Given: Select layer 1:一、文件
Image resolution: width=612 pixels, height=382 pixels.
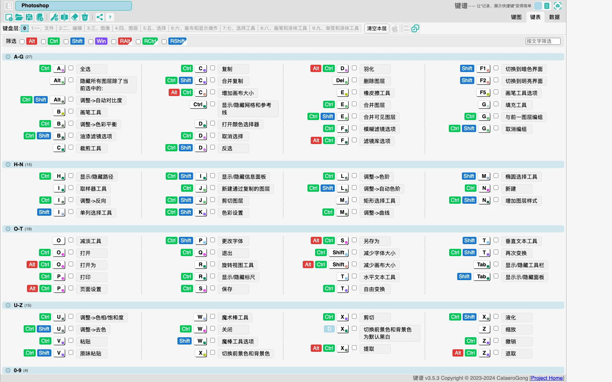Looking at the screenshot, I should (x=43, y=28).
